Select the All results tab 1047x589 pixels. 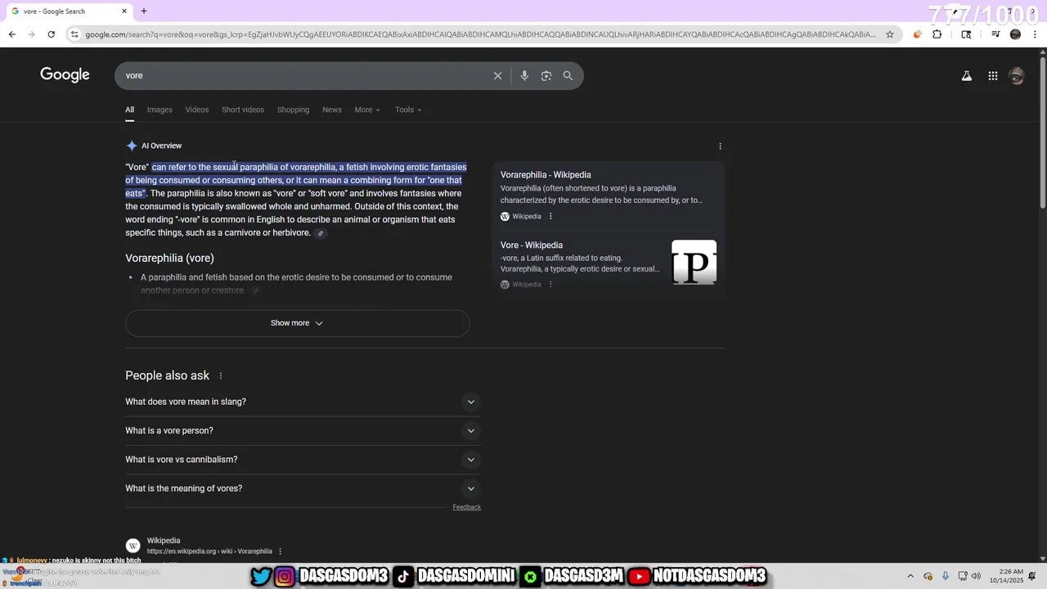click(x=129, y=110)
